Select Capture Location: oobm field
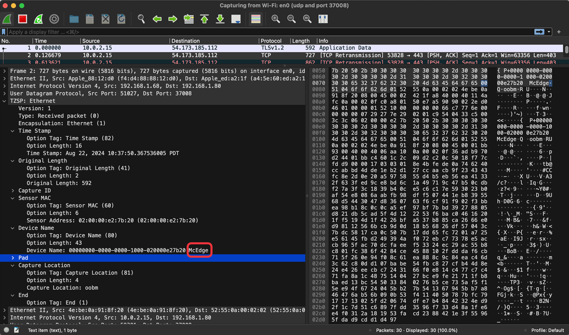Viewport: 569px width, 335px height. click(x=62, y=288)
